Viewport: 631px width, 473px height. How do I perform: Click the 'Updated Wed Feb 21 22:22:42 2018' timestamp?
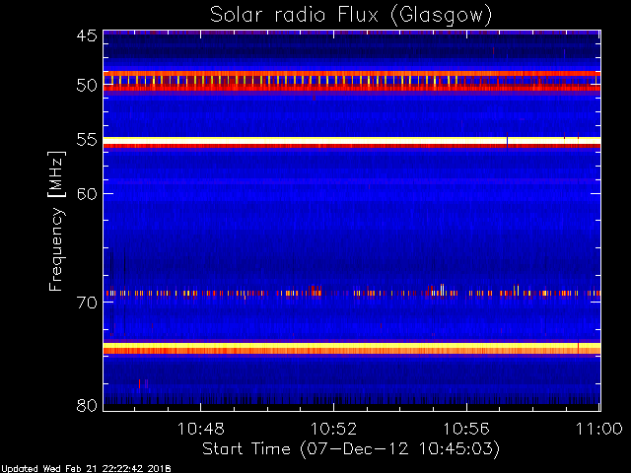click(x=86, y=469)
